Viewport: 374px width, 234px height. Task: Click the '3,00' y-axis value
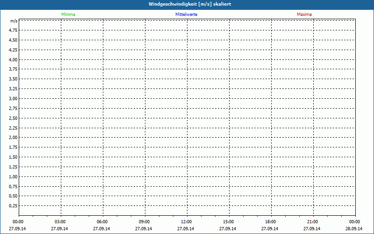pyautogui.click(x=13, y=99)
